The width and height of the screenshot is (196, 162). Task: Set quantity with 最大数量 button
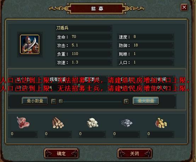pos(146,100)
